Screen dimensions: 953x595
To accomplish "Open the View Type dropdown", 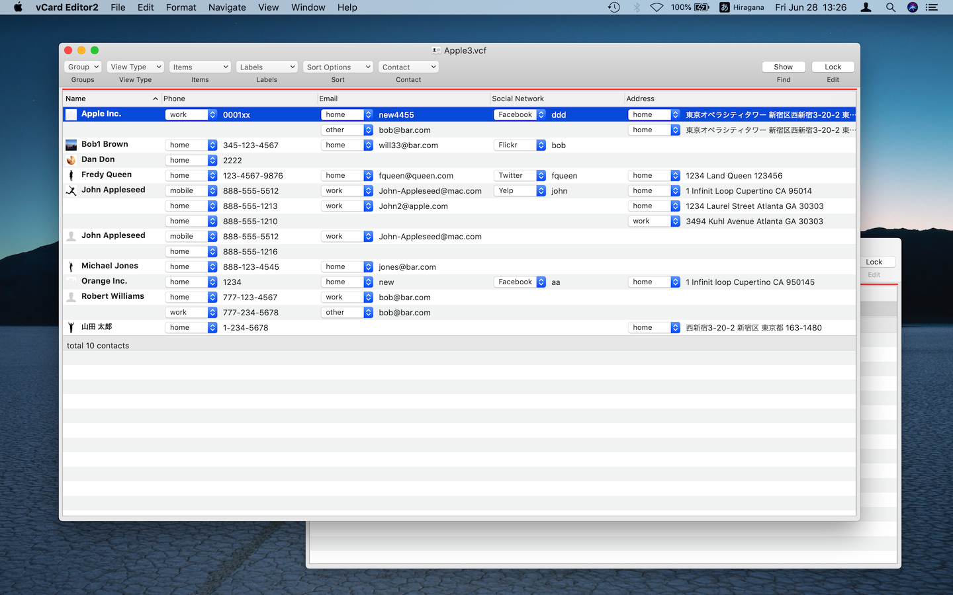I will (135, 67).
